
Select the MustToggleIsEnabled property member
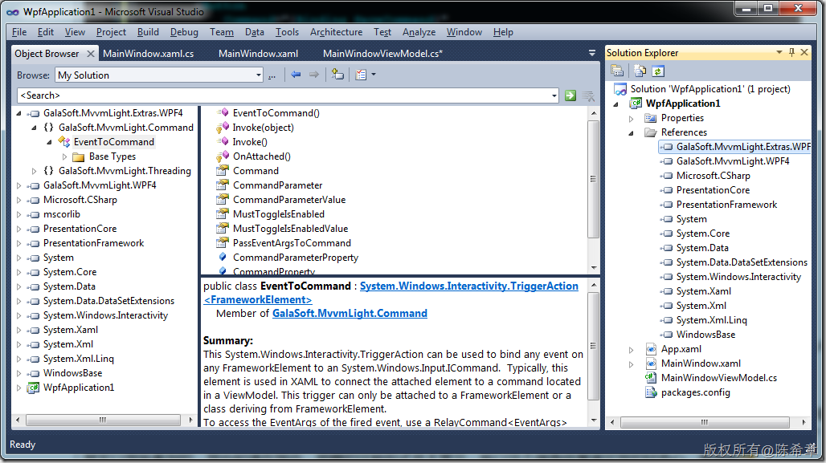(x=279, y=214)
